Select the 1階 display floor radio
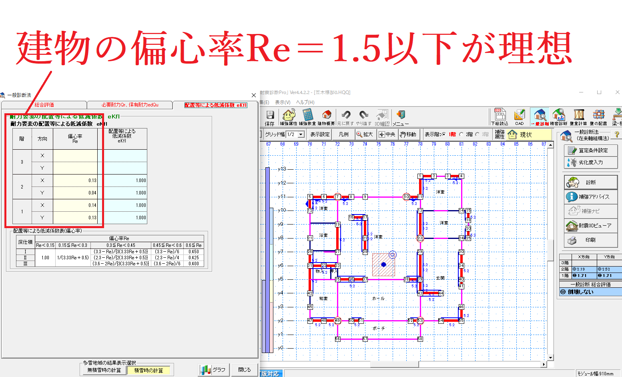Viewport: 622px width, 377px height. [443, 134]
